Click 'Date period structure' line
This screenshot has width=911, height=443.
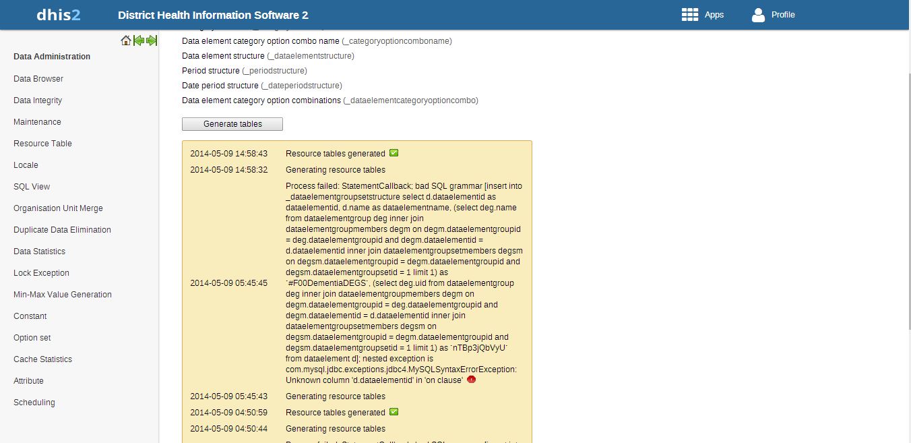coord(262,86)
